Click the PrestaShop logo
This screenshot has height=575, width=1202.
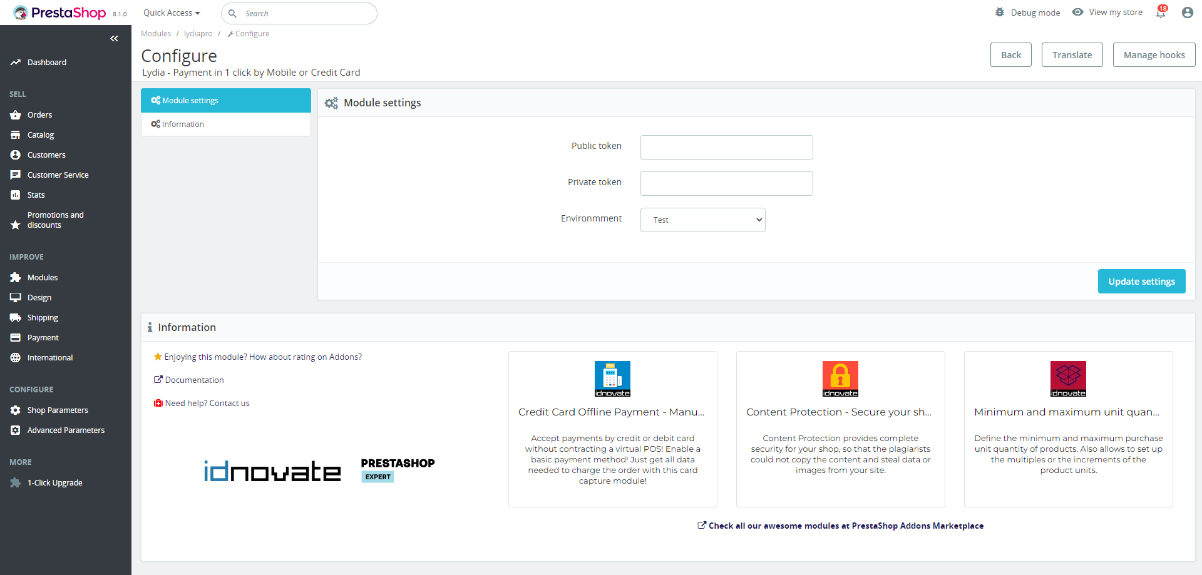click(59, 13)
